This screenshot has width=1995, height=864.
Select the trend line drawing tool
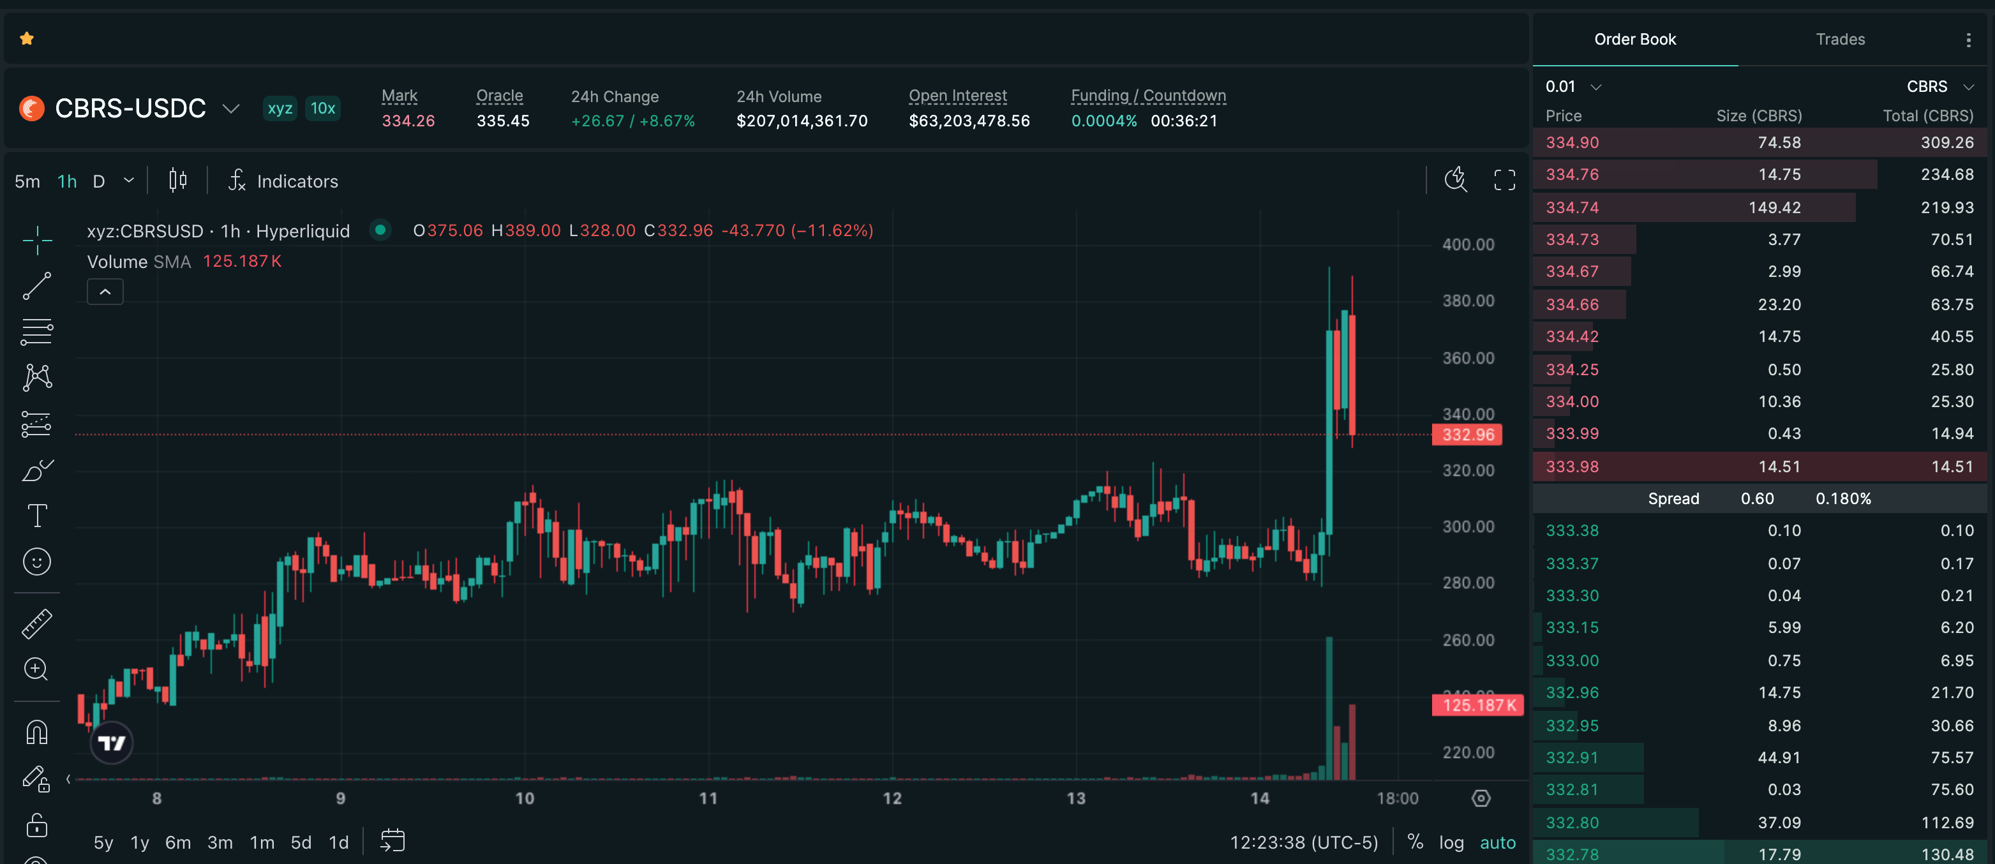(x=36, y=286)
